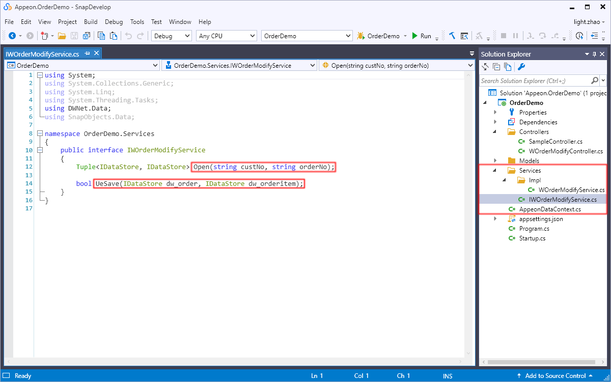Select SampleController.cs in Solution Explorer
This screenshot has width=611, height=382.
(556, 141)
